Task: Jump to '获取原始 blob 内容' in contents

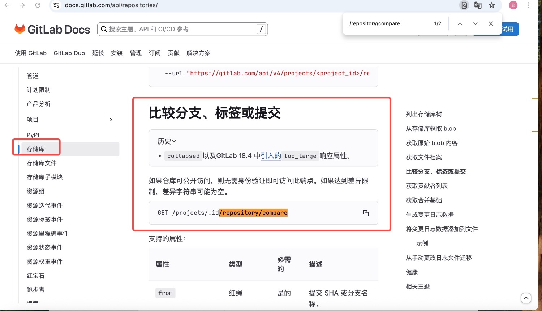Action: (x=432, y=143)
